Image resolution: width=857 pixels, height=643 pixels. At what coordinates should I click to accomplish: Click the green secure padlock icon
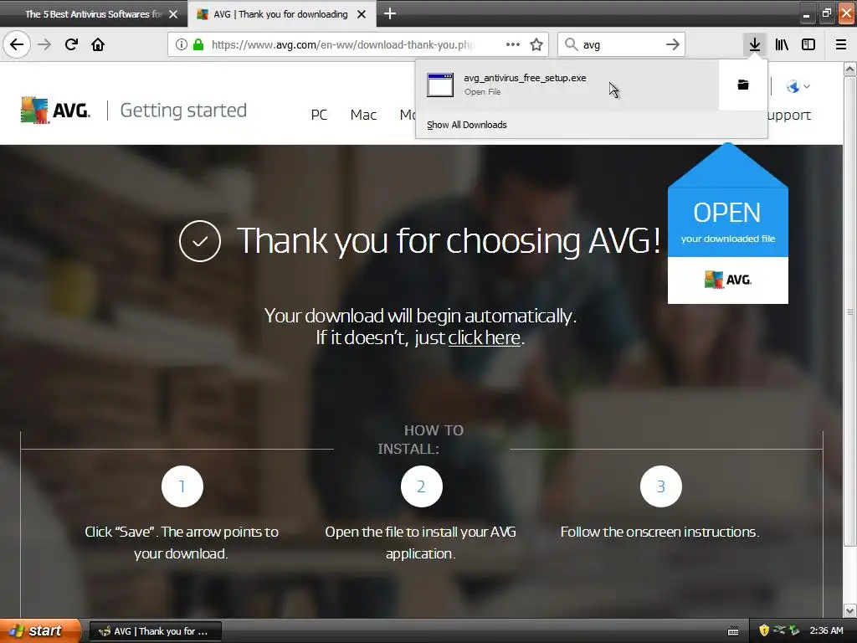click(x=199, y=44)
